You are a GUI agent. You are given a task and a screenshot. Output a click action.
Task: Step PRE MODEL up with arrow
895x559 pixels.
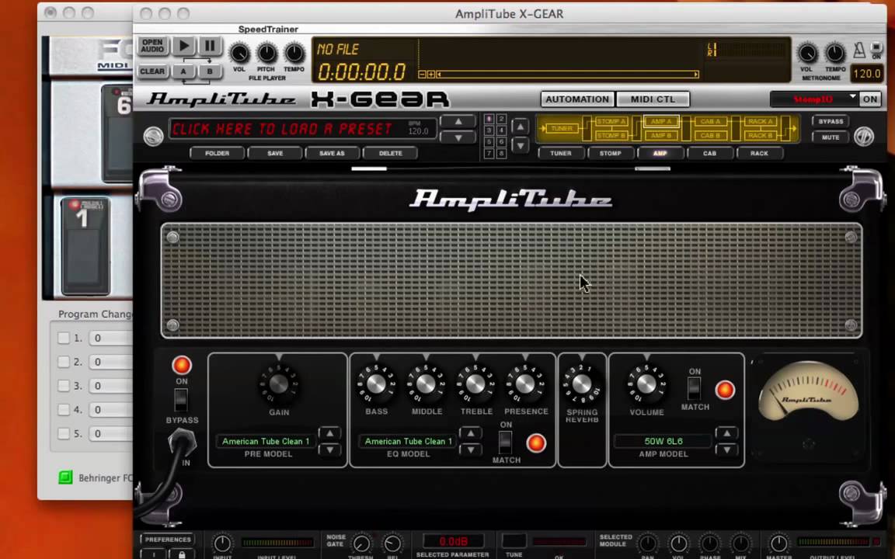pyautogui.click(x=329, y=433)
